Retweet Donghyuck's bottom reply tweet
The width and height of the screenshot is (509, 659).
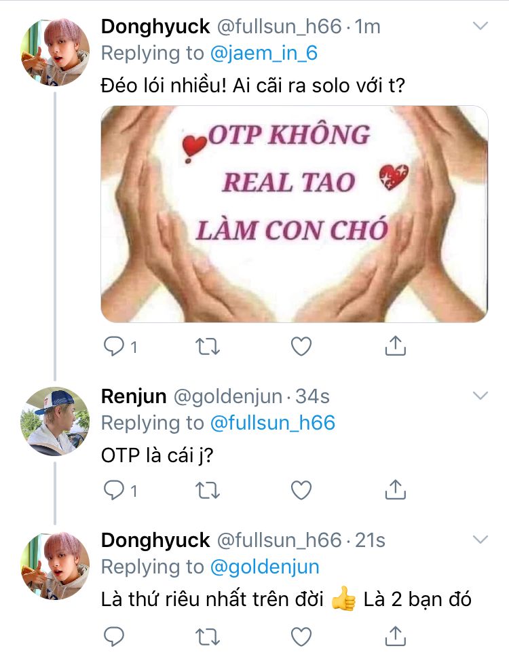coord(207,635)
